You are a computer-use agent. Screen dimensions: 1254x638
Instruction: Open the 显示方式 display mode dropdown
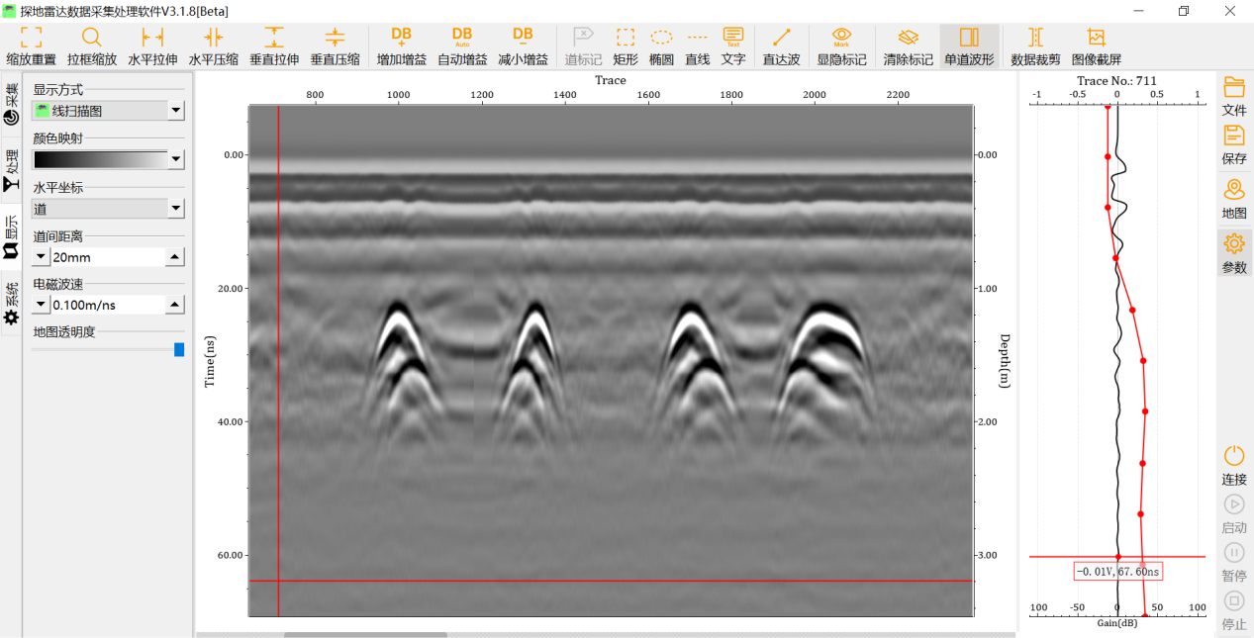(x=175, y=111)
